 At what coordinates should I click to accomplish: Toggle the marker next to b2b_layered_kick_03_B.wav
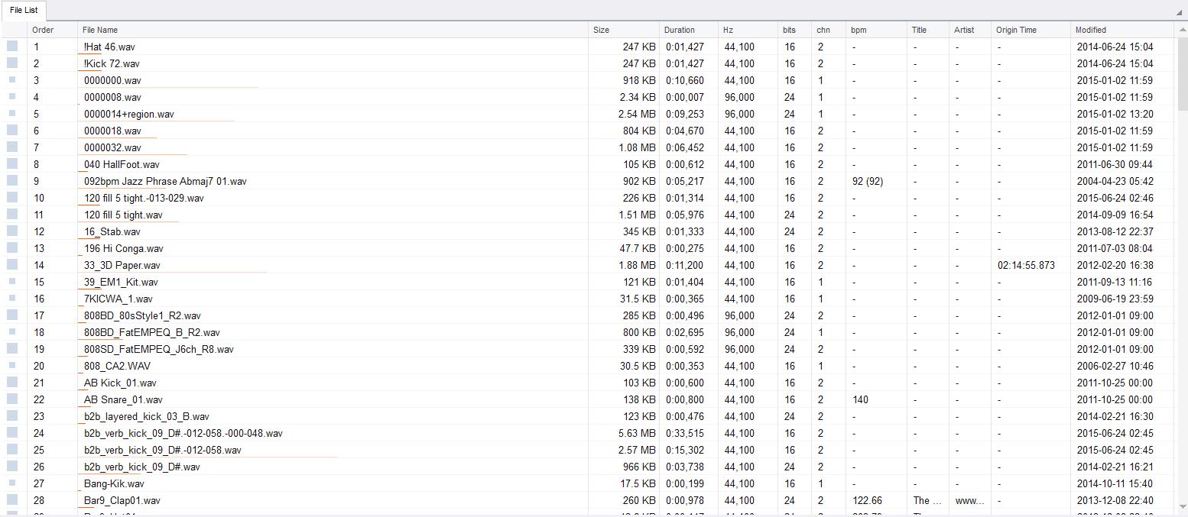coord(12,416)
